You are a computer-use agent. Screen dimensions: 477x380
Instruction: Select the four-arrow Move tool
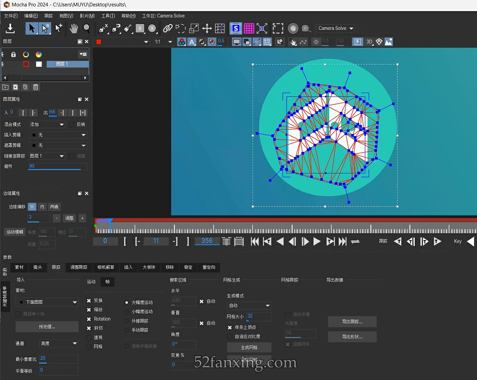[207, 28]
